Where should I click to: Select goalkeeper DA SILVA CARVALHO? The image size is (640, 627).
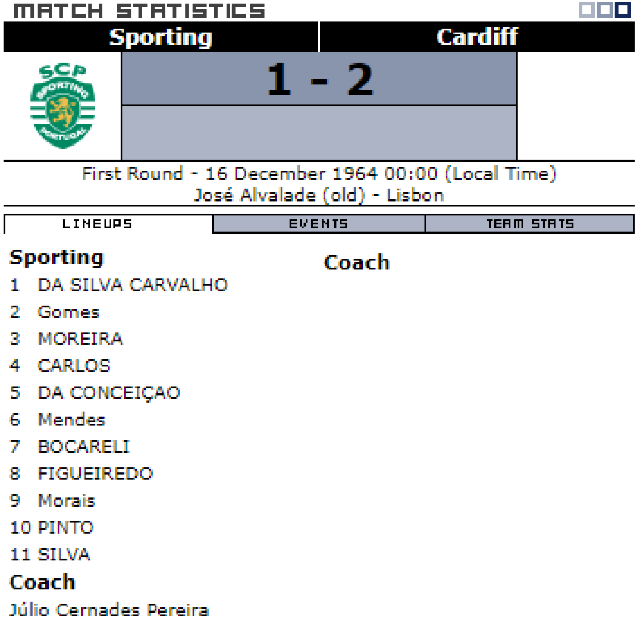point(133,285)
